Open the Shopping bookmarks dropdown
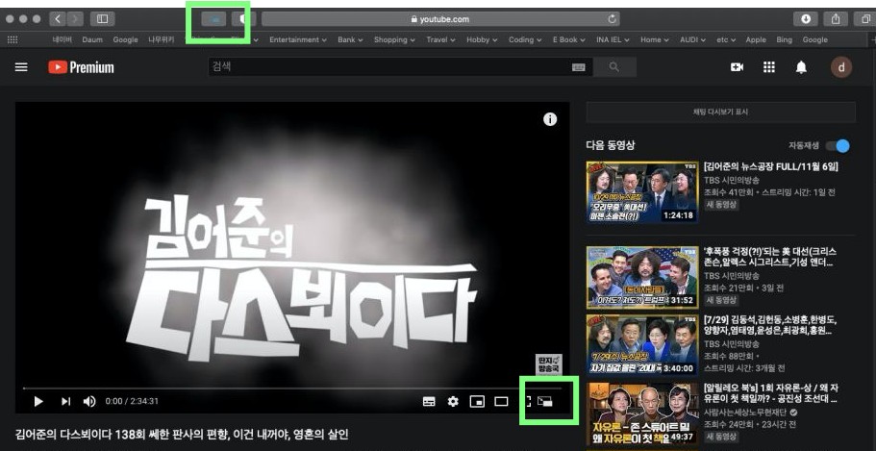This screenshot has height=451, width=876. pyautogui.click(x=394, y=39)
